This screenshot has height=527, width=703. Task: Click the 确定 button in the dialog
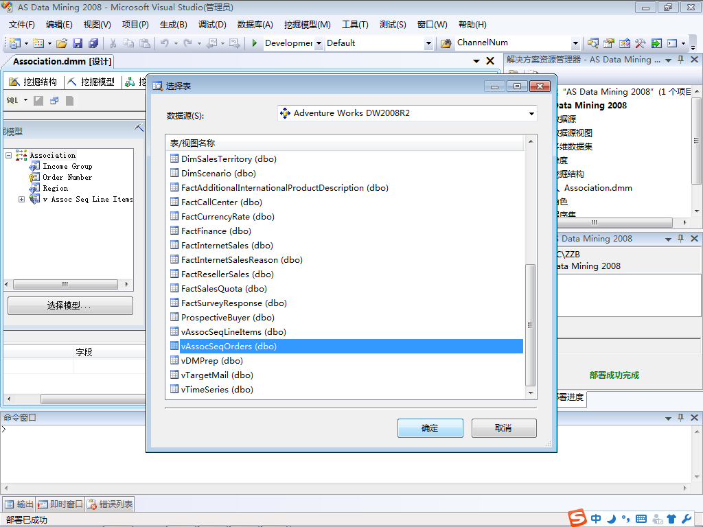click(x=430, y=428)
